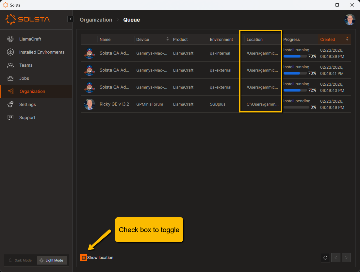Click avatar of qa-internal queue row
This screenshot has width=360, height=272.
pos(90,53)
